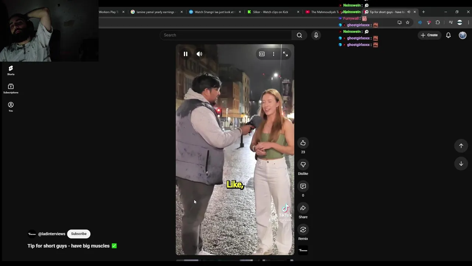This screenshot has width=472, height=266.
Task: Switch to Watch Shangri laa tab
Action: click(x=215, y=12)
